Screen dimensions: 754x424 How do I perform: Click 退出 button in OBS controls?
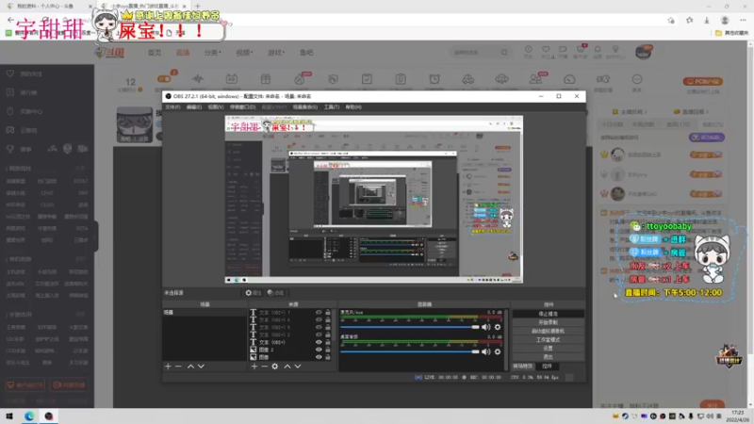coord(549,357)
